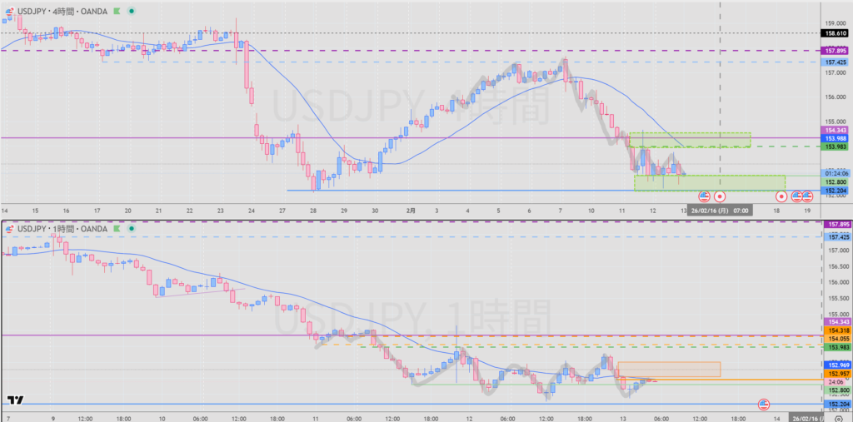Click the USDJPY currency flag icon on 4時間 chart

pyautogui.click(x=9, y=11)
